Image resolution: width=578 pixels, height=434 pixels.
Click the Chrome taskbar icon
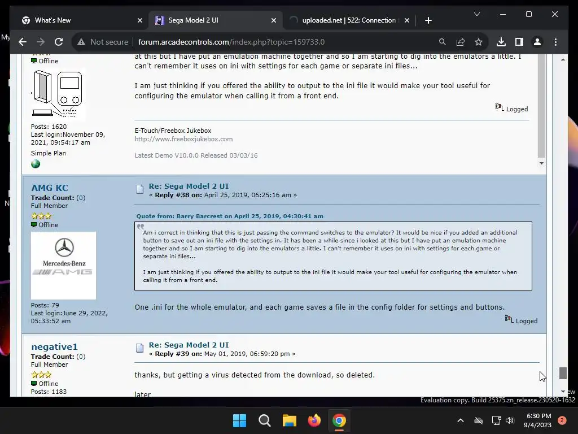click(x=339, y=420)
